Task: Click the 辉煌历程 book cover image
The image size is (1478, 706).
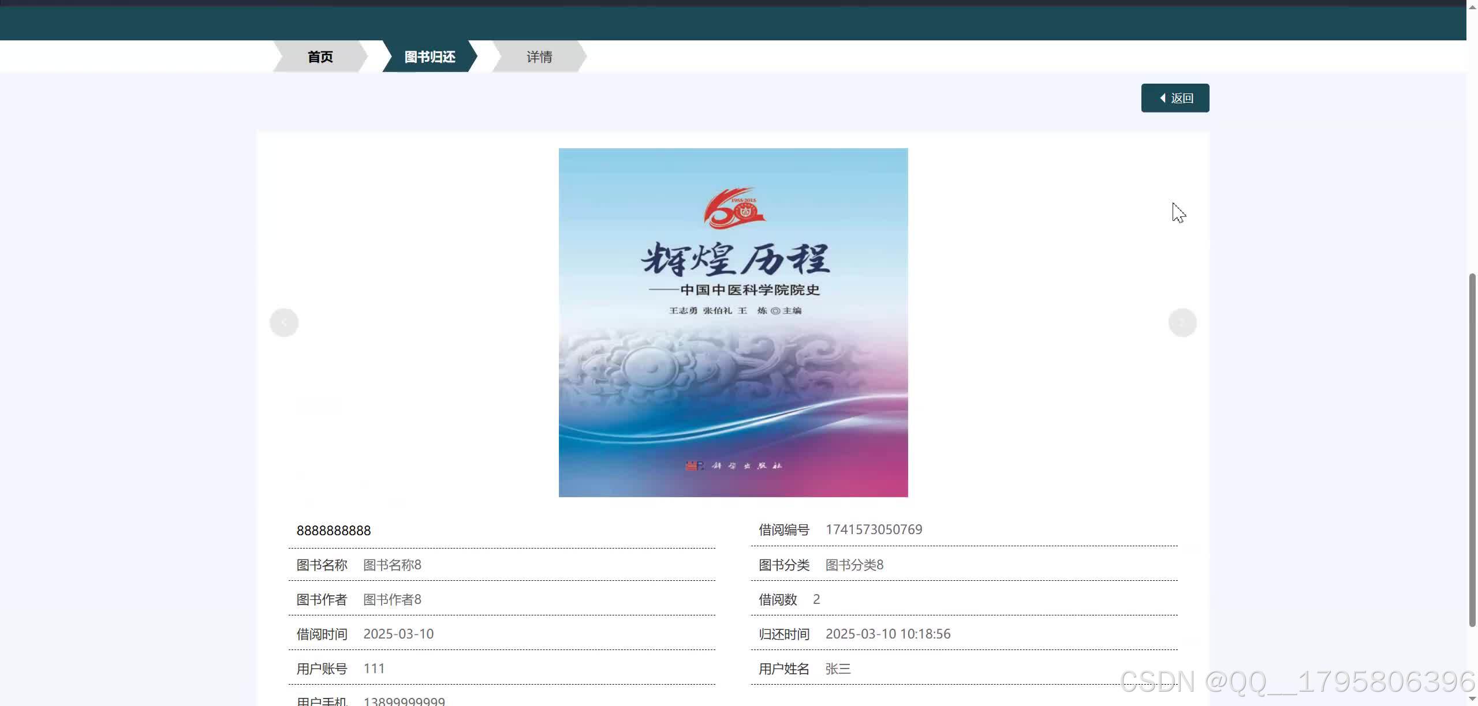Action: [x=733, y=322]
